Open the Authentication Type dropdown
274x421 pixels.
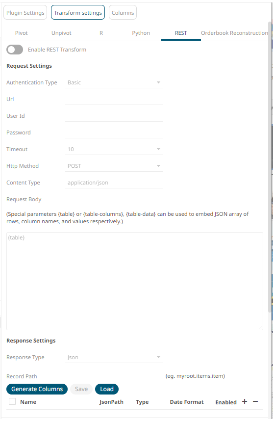click(x=114, y=82)
